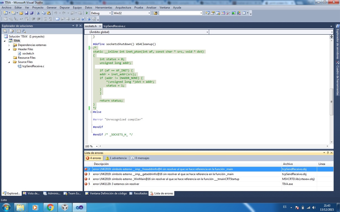Click the New Project toolbar icon
340x212 pixels.
click(x=6, y=13)
